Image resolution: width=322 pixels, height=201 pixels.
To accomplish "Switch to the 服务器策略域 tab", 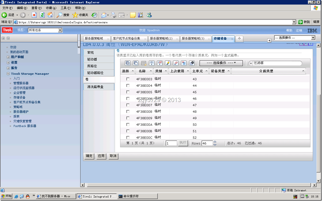I will 94,38.
